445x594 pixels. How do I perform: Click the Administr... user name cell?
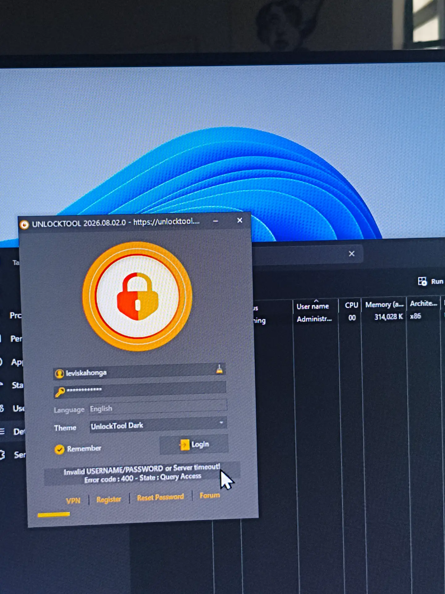click(314, 319)
